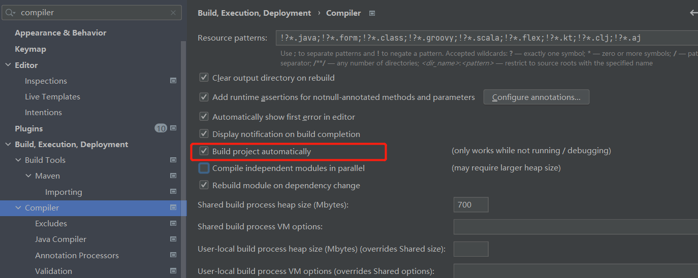The width and height of the screenshot is (698, 278).
Task: Click Build, Execution, Deployment breadcrumb
Action: coord(254,13)
